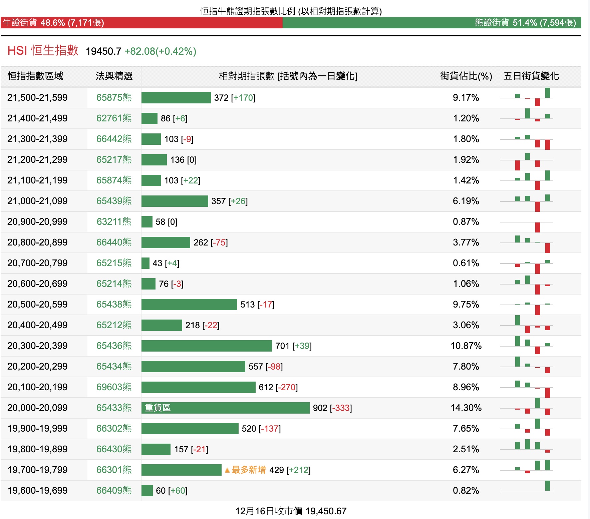Click the 五日街貨變化 column header
The width and height of the screenshot is (590, 519).
(531, 76)
